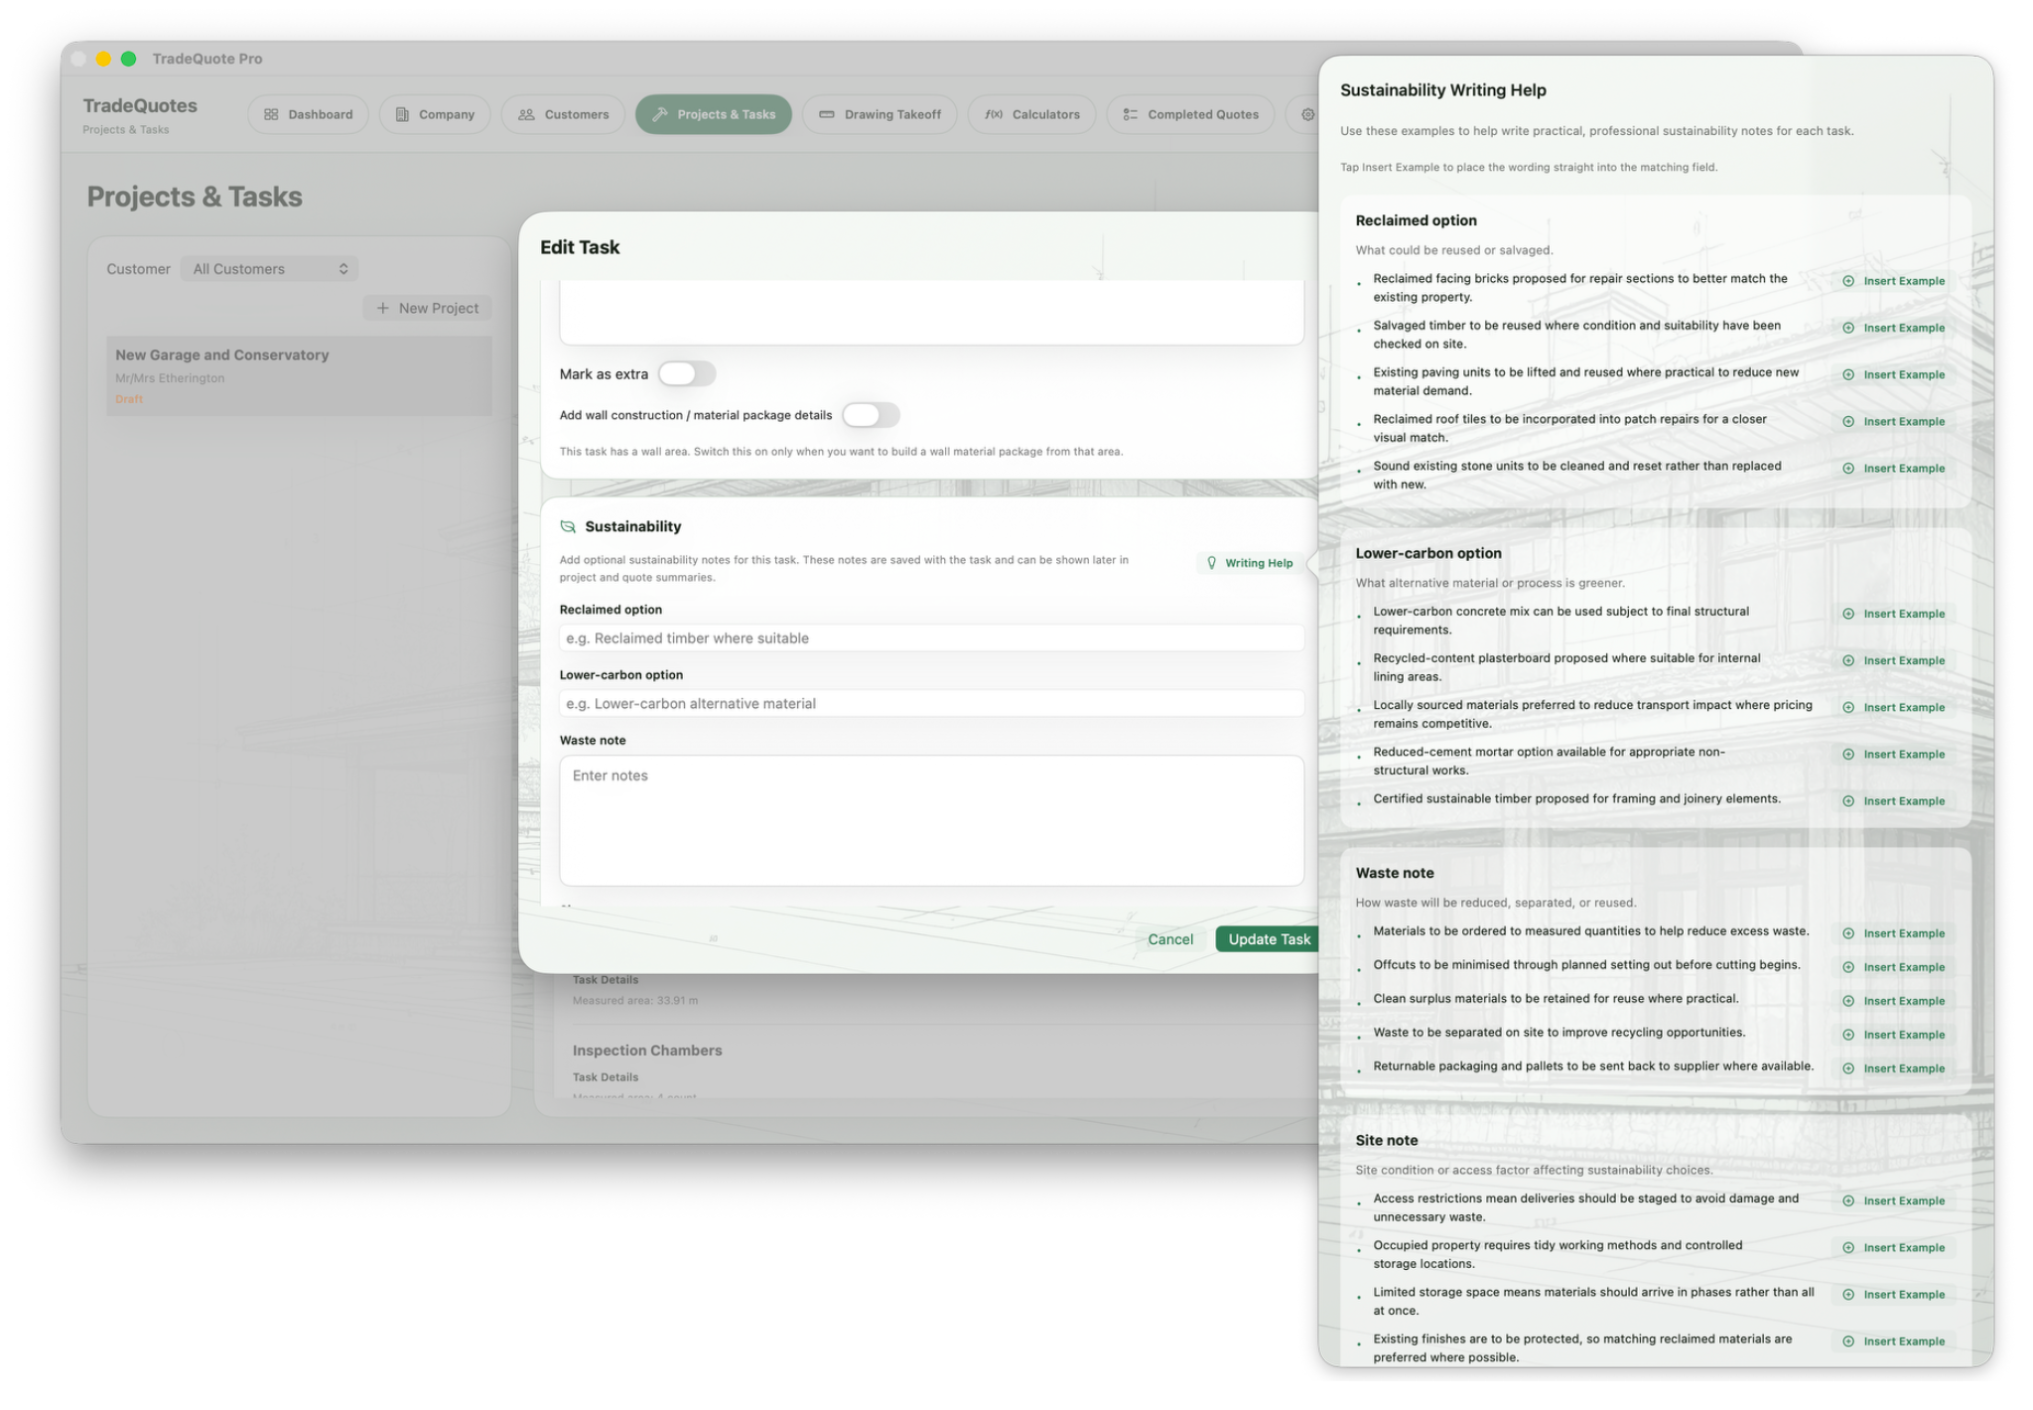
Task: Insert example for existing finishes protected
Action: (x=1894, y=1340)
